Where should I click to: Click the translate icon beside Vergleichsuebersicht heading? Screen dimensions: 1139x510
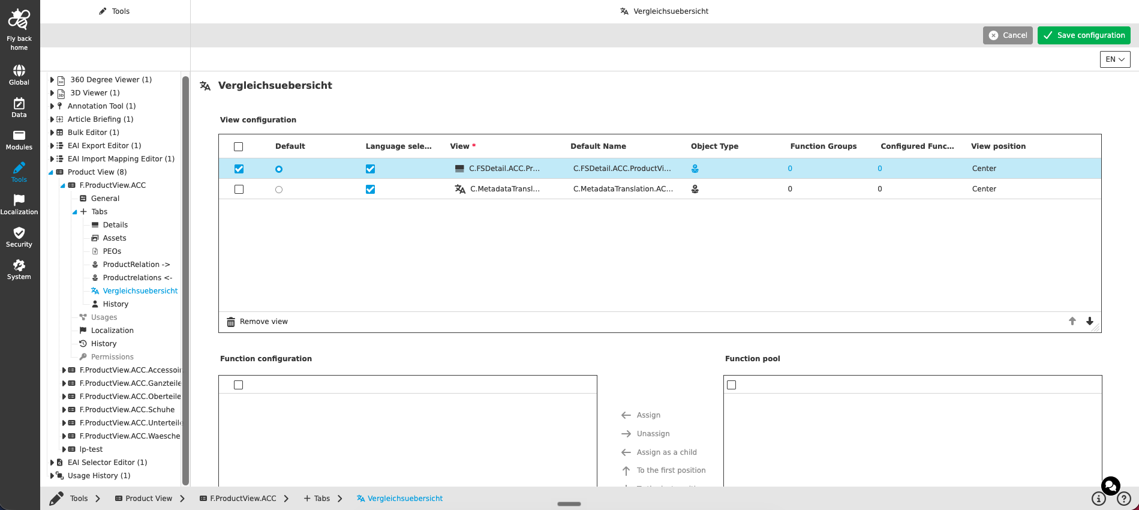(x=205, y=86)
